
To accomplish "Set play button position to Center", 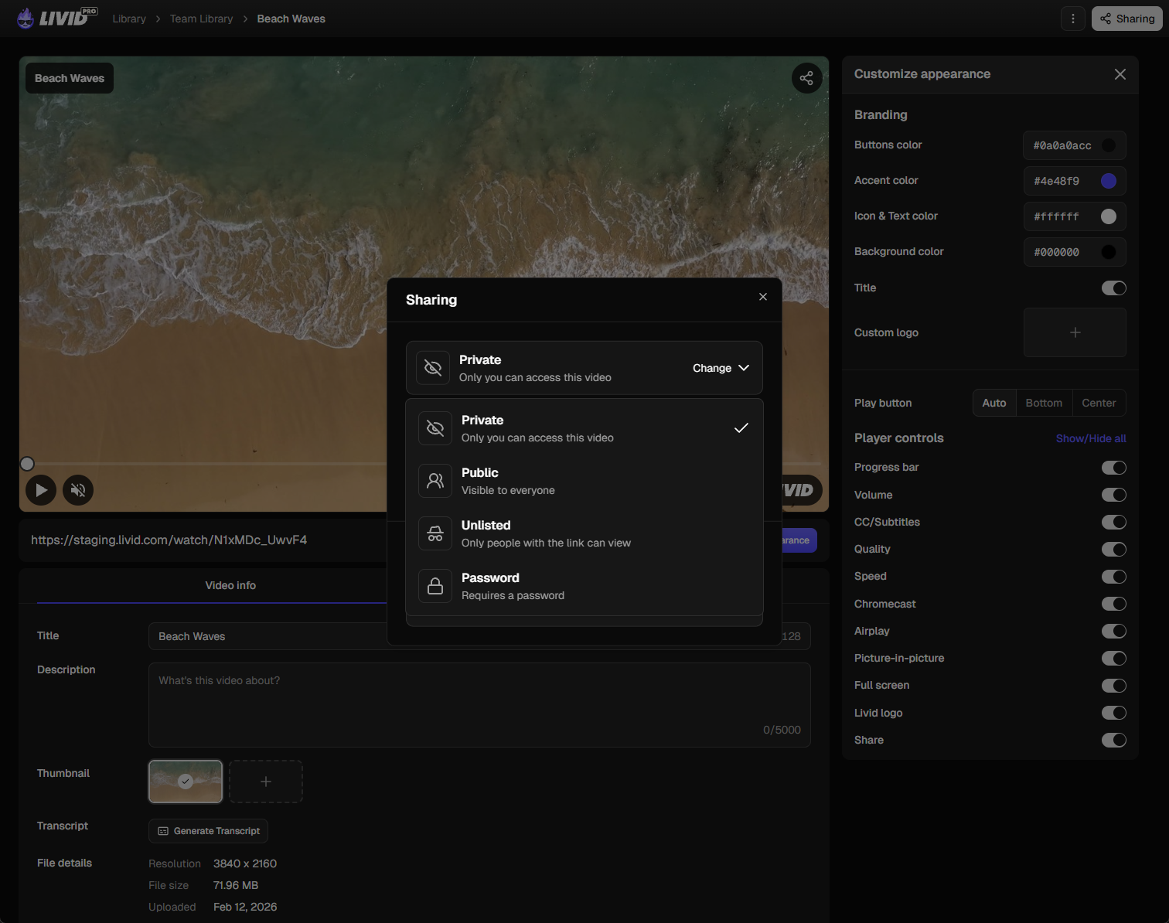I will coord(1098,403).
